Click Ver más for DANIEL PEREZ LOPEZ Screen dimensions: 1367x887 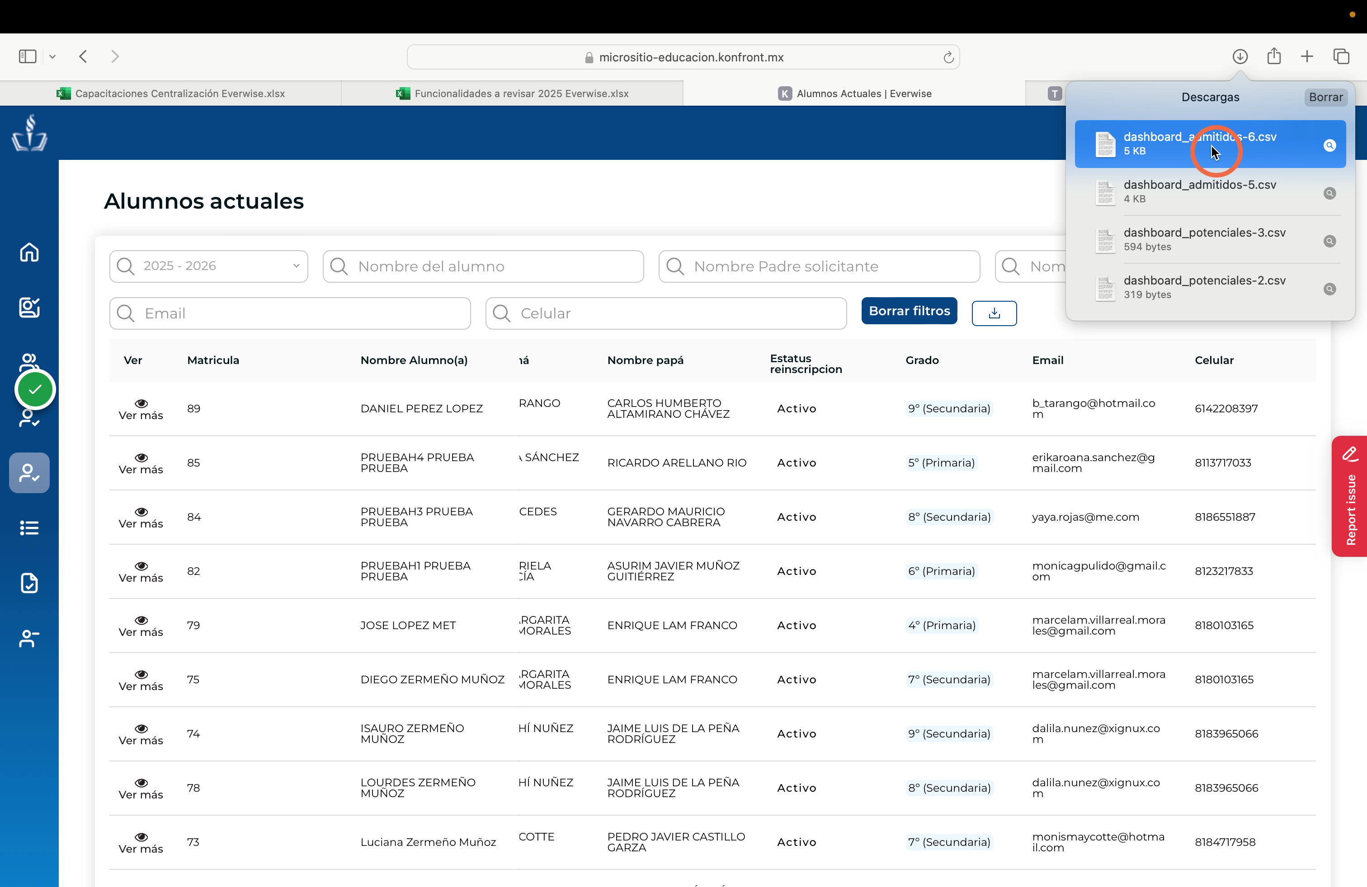tap(141, 409)
